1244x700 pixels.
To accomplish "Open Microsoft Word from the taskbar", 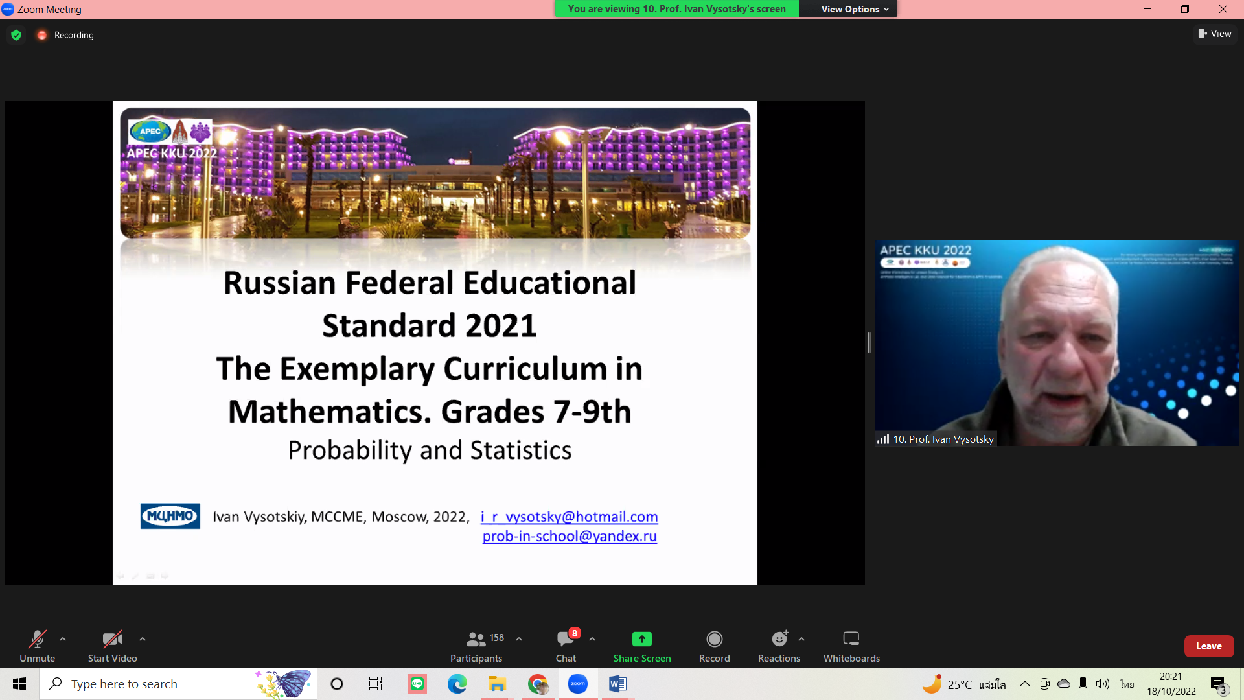I will [617, 684].
